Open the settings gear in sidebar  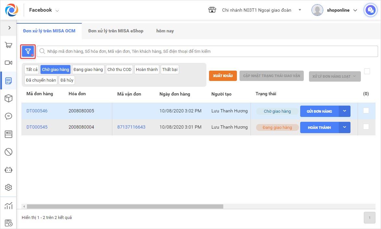(x=8, y=187)
